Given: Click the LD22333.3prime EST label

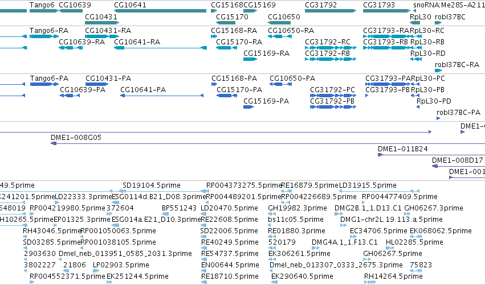Looking at the screenshot, I should 83,197.
